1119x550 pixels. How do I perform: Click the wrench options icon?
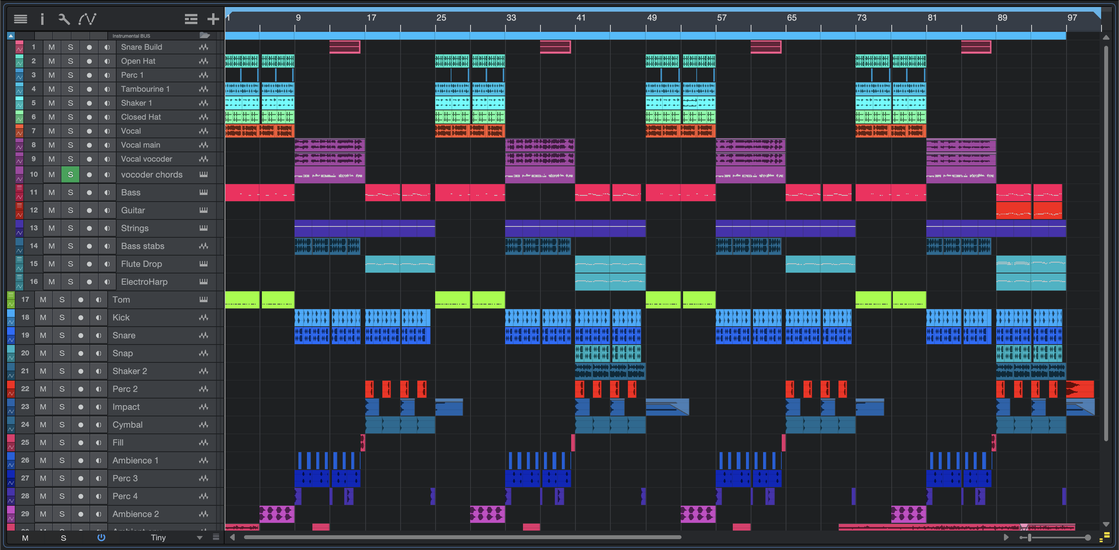[64, 19]
